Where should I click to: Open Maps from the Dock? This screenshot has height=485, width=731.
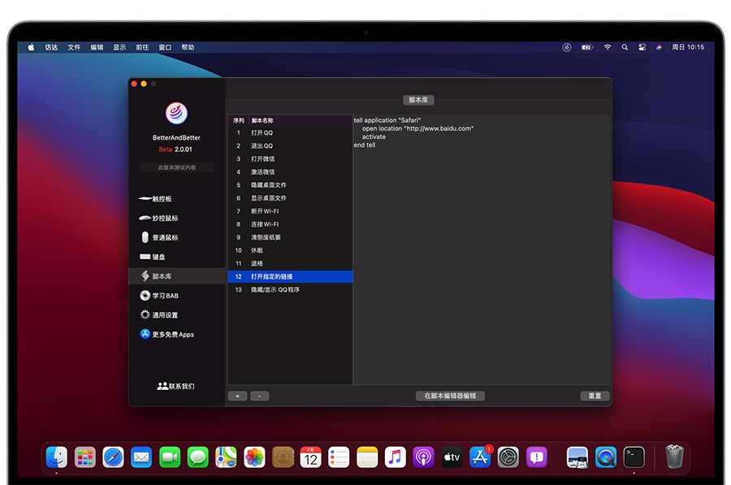[226, 457]
